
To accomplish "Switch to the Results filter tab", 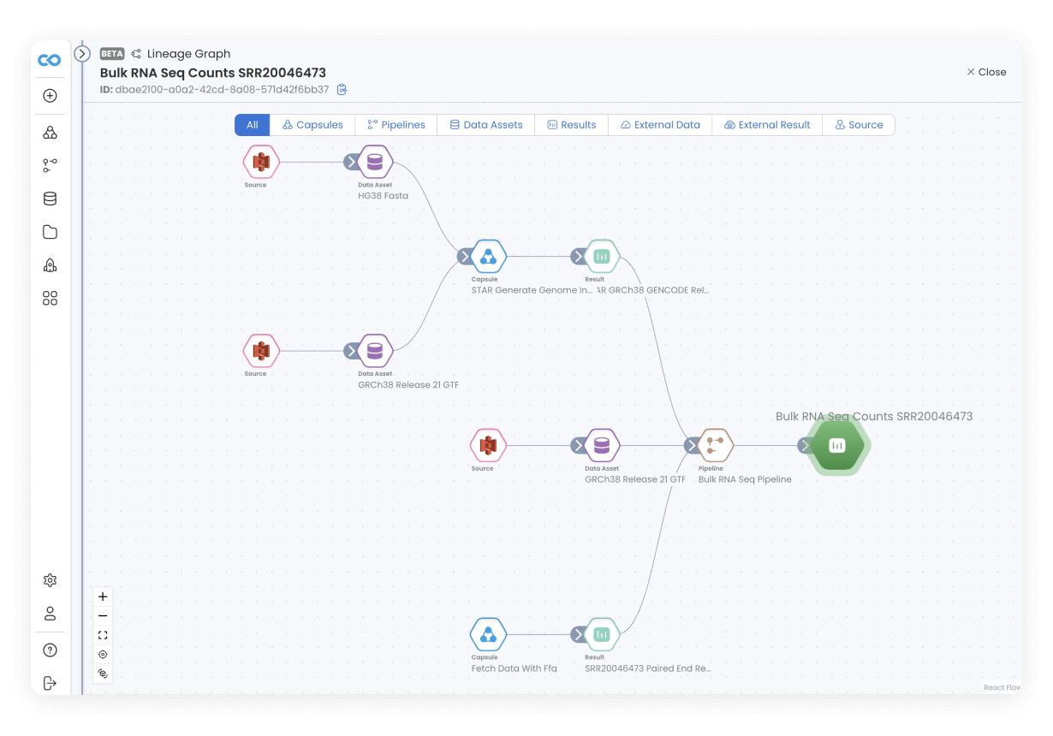I will tap(571, 124).
